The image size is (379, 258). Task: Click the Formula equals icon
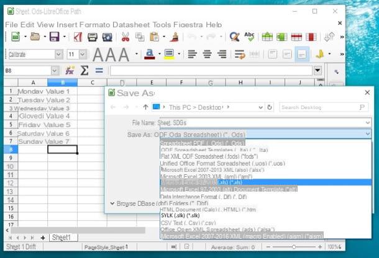click(99, 71)
